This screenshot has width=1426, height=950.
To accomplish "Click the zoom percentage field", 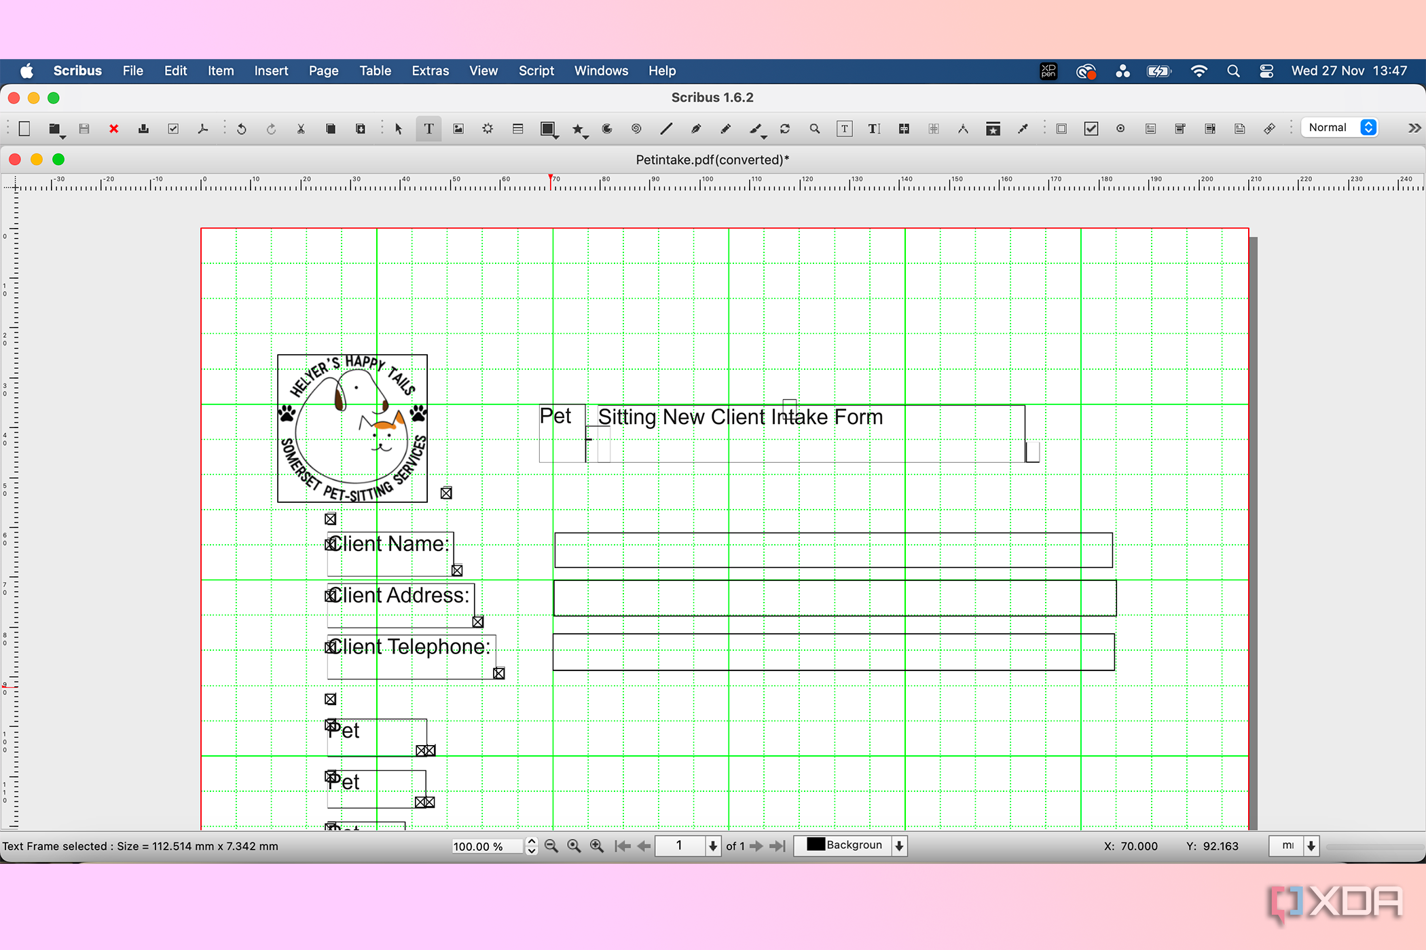I will (488, 846).
